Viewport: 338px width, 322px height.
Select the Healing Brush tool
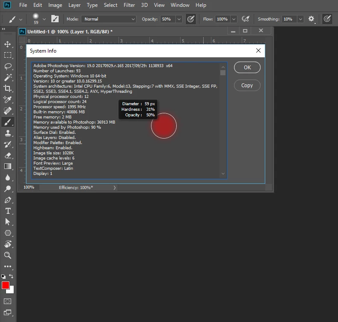click(8, 111)
